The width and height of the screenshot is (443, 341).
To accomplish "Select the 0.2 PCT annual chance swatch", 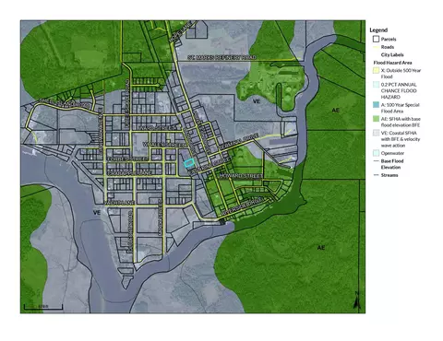I will 376,85.
